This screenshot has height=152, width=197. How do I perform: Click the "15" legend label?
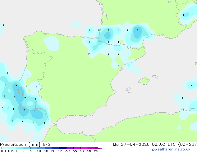pyautogui.click(x=46, y=151)
